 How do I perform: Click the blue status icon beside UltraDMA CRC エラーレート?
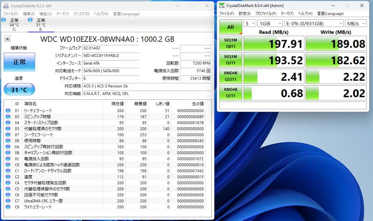point(7,201)
